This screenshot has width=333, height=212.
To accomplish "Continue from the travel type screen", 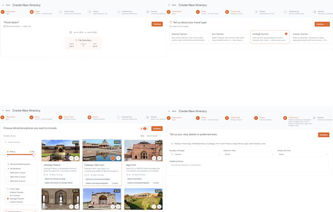I will click(x=322, y=24).
